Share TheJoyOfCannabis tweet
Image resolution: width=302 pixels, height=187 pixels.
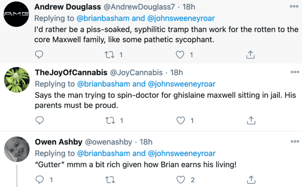tap(251, 120)
